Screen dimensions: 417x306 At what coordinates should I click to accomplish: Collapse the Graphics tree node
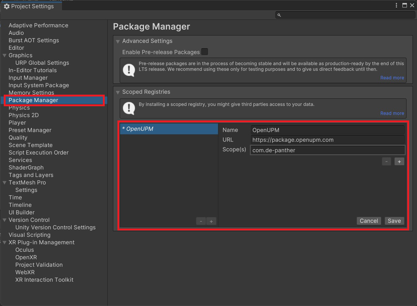pos(4,55)
